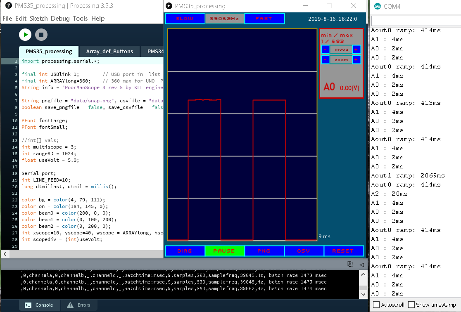Click the zoom plus button
Viewport: 461px width, 312px height.
(356, 60)
